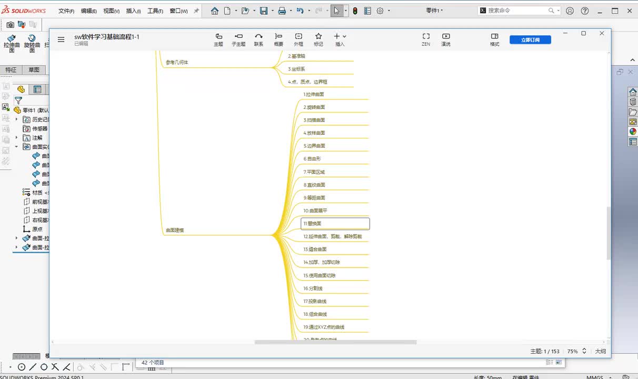638x379 pixels.
Task: Select the circle sketch tool at bottom
Action: [22, 367]
